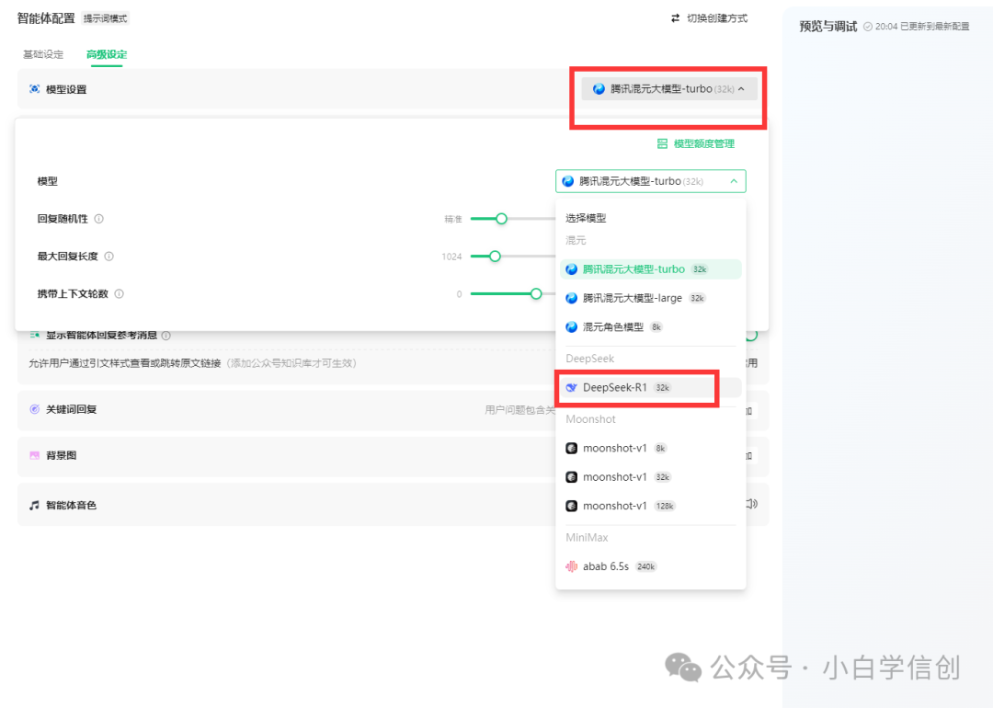The image size is (993, 708).
Task: Choose 腾讯混元大模型-large 32k option
Action: point(650,298)
